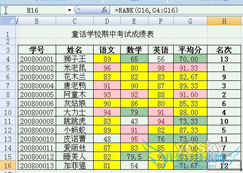Click the 英语 header cell
Image resolution: width=243 pixels, height=173 pixels.
click(x=161, y=50)
